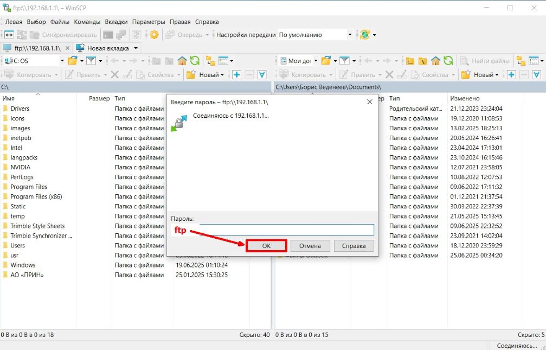Refresh the left panel file list
Viewport: 546px width, 350px height.
click(x=195, y=61)
